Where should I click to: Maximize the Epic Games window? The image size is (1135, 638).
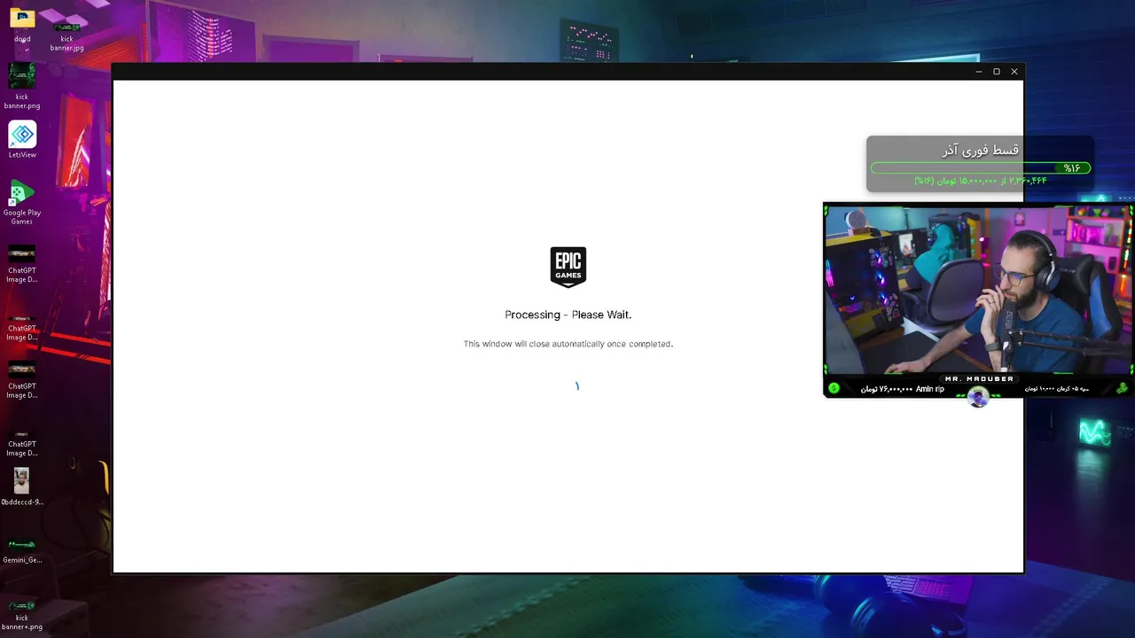(997, 71)
